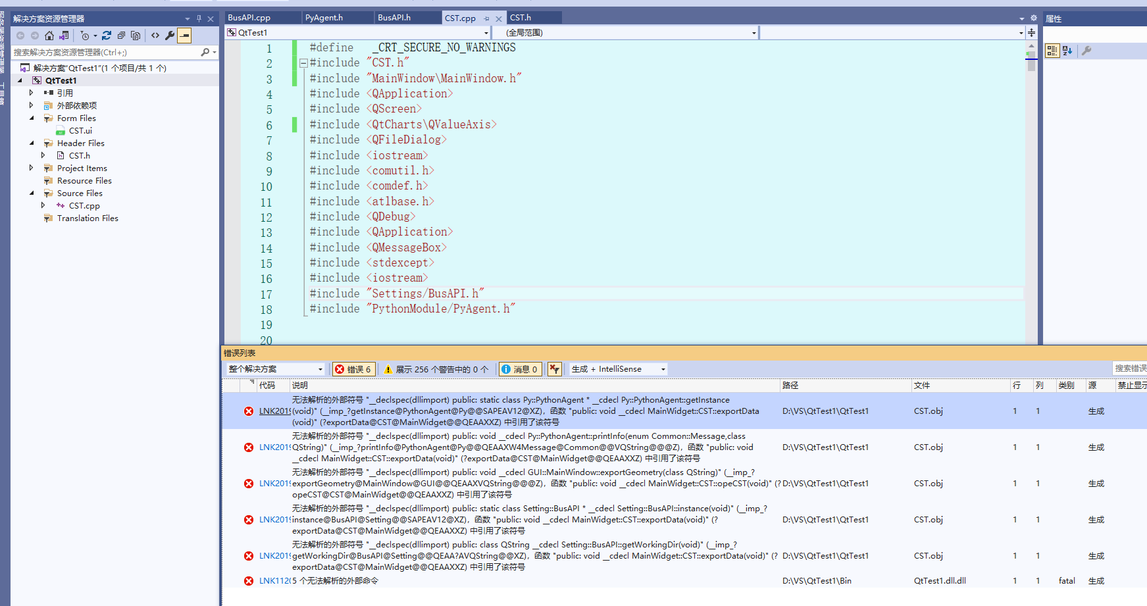The width and height of the screenshot is (1147, 606).
Task: Collapse the include block at line 2
Action: click(303, 63)
